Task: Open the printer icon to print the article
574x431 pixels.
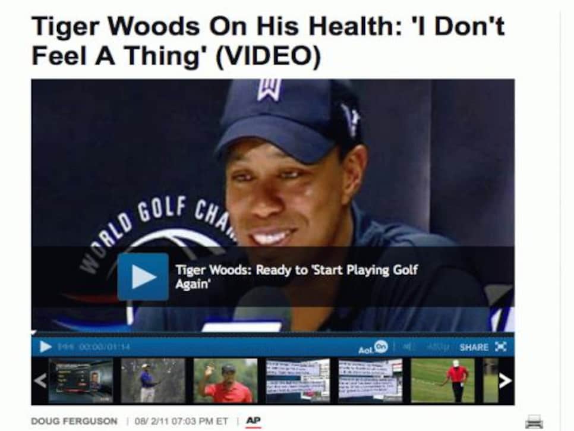Action: pos(534,421)
